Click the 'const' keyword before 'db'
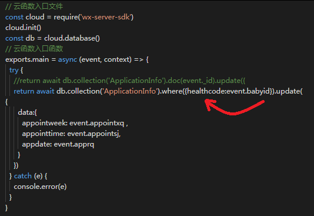Screen dimensions: 314x216 [x=15, y=38]
